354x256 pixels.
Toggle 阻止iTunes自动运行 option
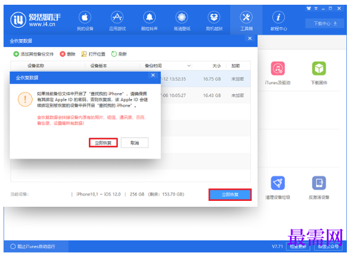point(33,247)
